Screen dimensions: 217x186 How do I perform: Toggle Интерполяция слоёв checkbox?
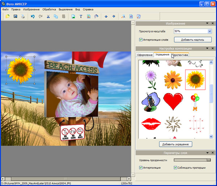pyautogui.click(x=141, y=39)
